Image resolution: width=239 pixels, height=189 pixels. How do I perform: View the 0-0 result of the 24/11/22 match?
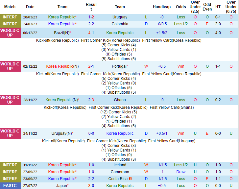(x=91, y=133)
